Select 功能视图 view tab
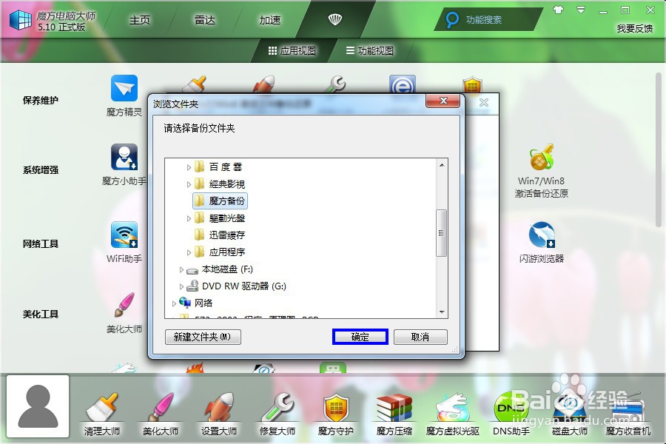The height and width of the screenshot is (444, 666). coord(369,51)
